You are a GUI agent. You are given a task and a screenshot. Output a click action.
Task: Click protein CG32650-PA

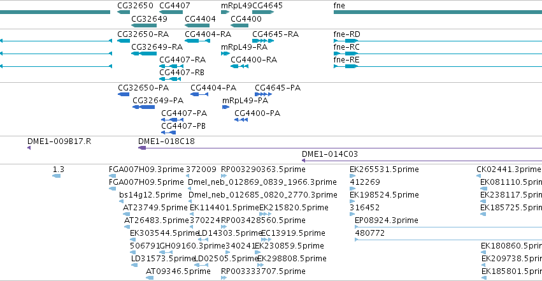click(x=124, y=94)
